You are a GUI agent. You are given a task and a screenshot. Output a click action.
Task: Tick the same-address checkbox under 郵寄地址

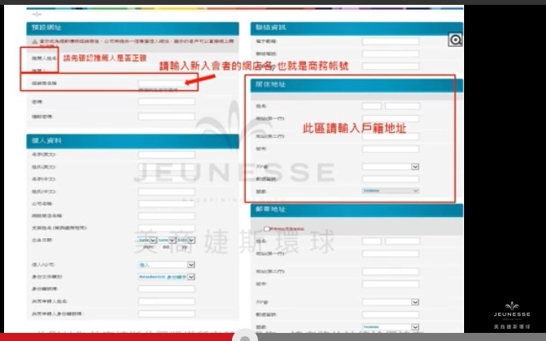tap(267, 228)
